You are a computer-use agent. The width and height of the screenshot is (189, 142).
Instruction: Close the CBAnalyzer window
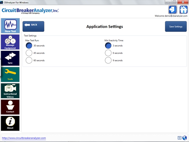pyautogui.click(x=183, y=2)
